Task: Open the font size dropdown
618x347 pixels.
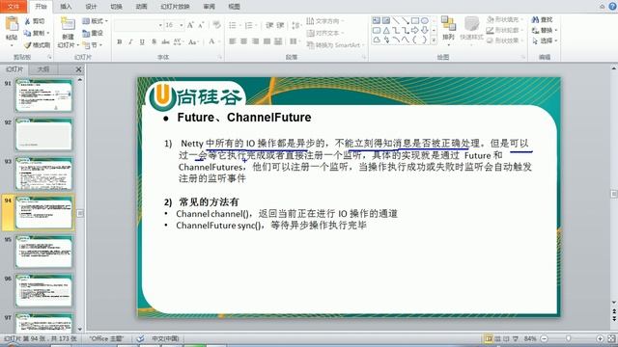Action: [182, 25]
